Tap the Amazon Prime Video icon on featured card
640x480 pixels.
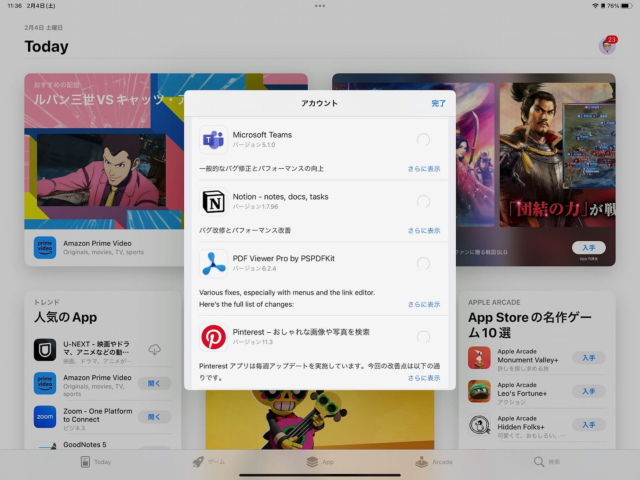(x=45, y=247)
